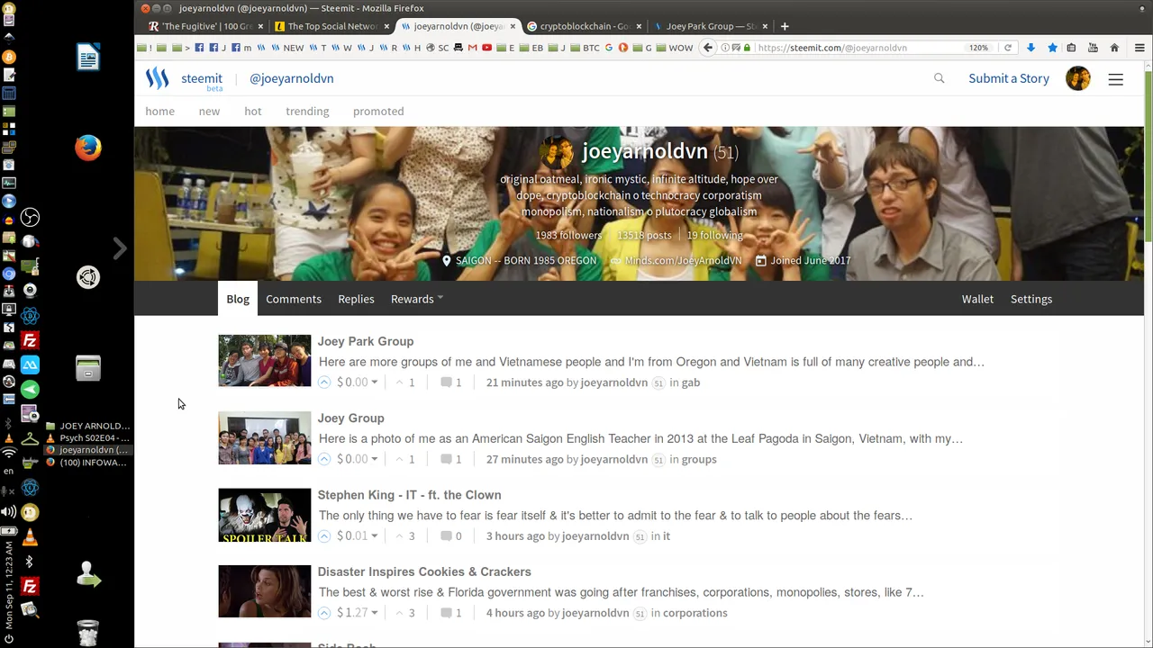
Task: Click comment bubble on Stephen King post
Action: click(446, 536)
